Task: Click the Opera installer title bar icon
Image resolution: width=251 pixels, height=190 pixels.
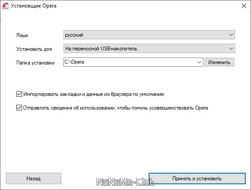Action: (x=5, y=6)
